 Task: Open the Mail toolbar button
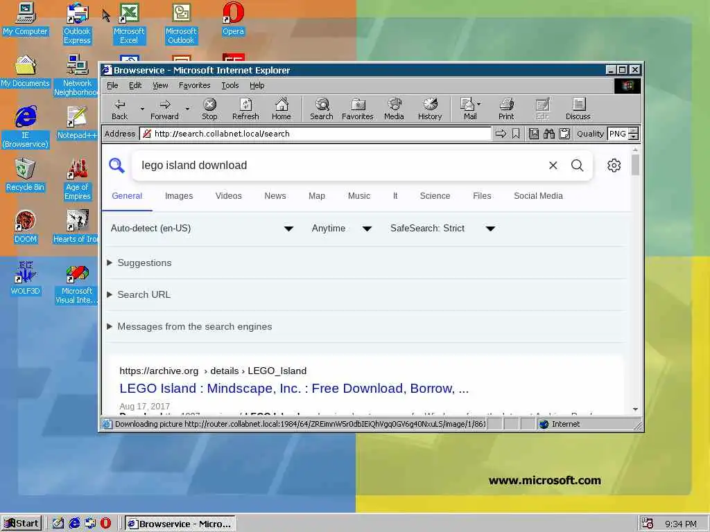tap(470, 109)
